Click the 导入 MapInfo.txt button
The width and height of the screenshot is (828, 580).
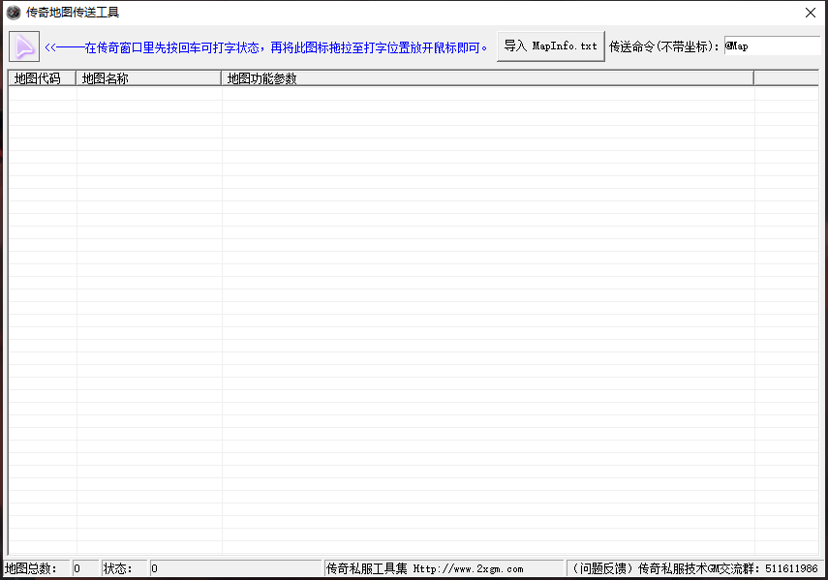[x=550, y=46]
